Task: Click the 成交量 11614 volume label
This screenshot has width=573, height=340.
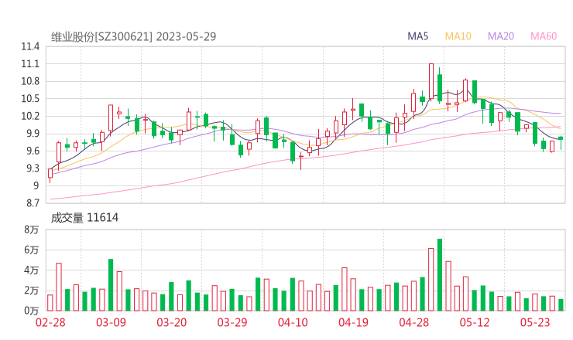Action: coord(84,218)
